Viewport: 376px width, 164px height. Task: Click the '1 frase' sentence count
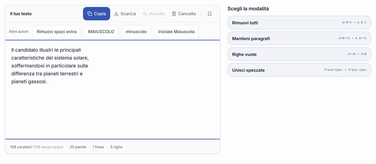click(x=98, y=147)
